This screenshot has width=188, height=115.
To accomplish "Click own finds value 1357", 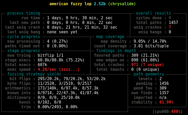I will 164,93.
